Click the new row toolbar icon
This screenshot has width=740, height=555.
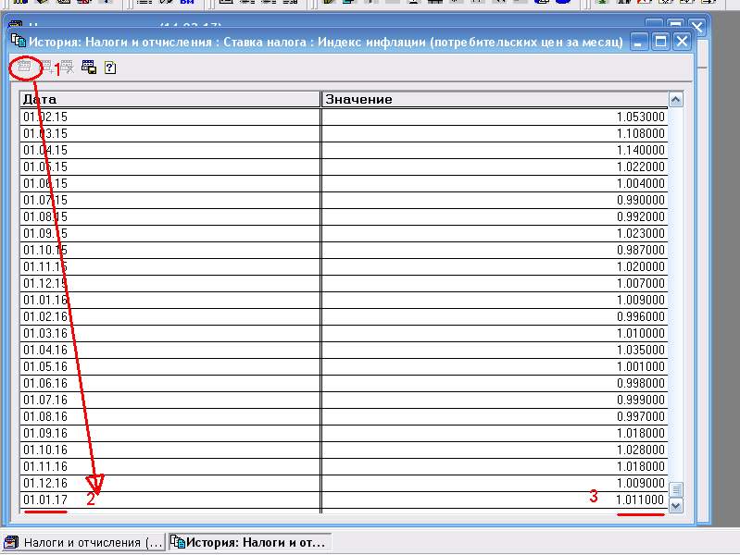tap(24, 67)
